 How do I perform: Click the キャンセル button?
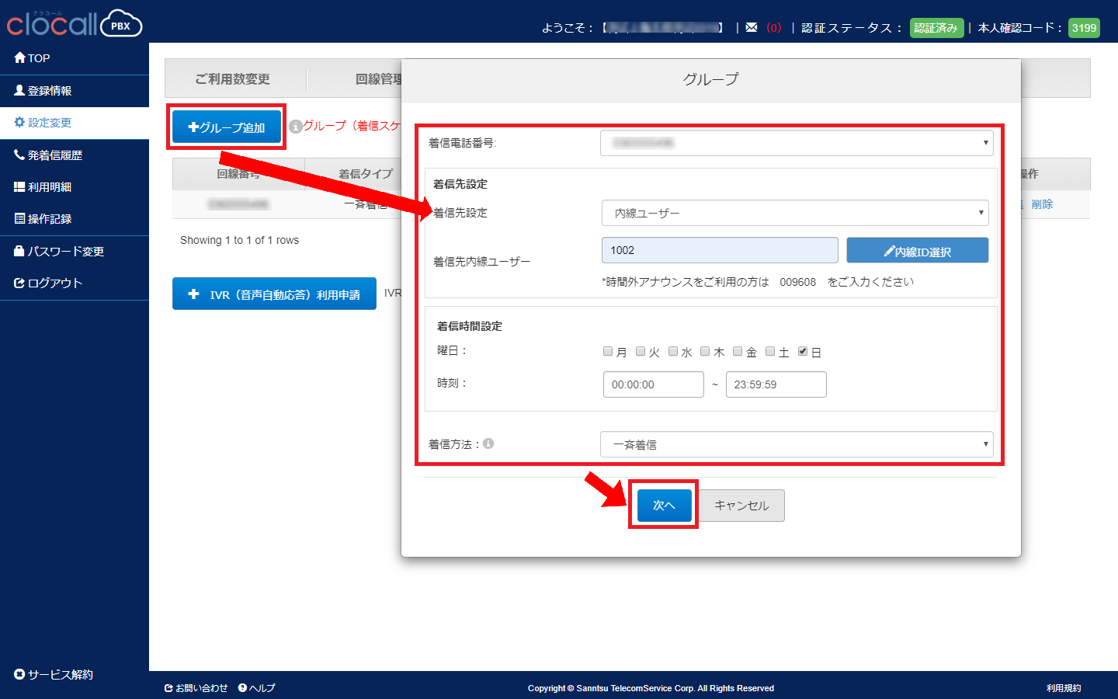click(x=741, y=505)
